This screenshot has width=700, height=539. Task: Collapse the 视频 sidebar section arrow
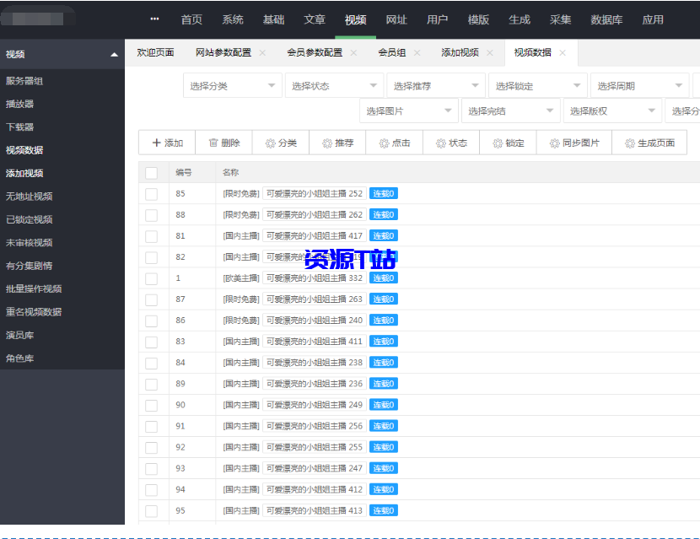pyautogui.click(x=114, y=53)
